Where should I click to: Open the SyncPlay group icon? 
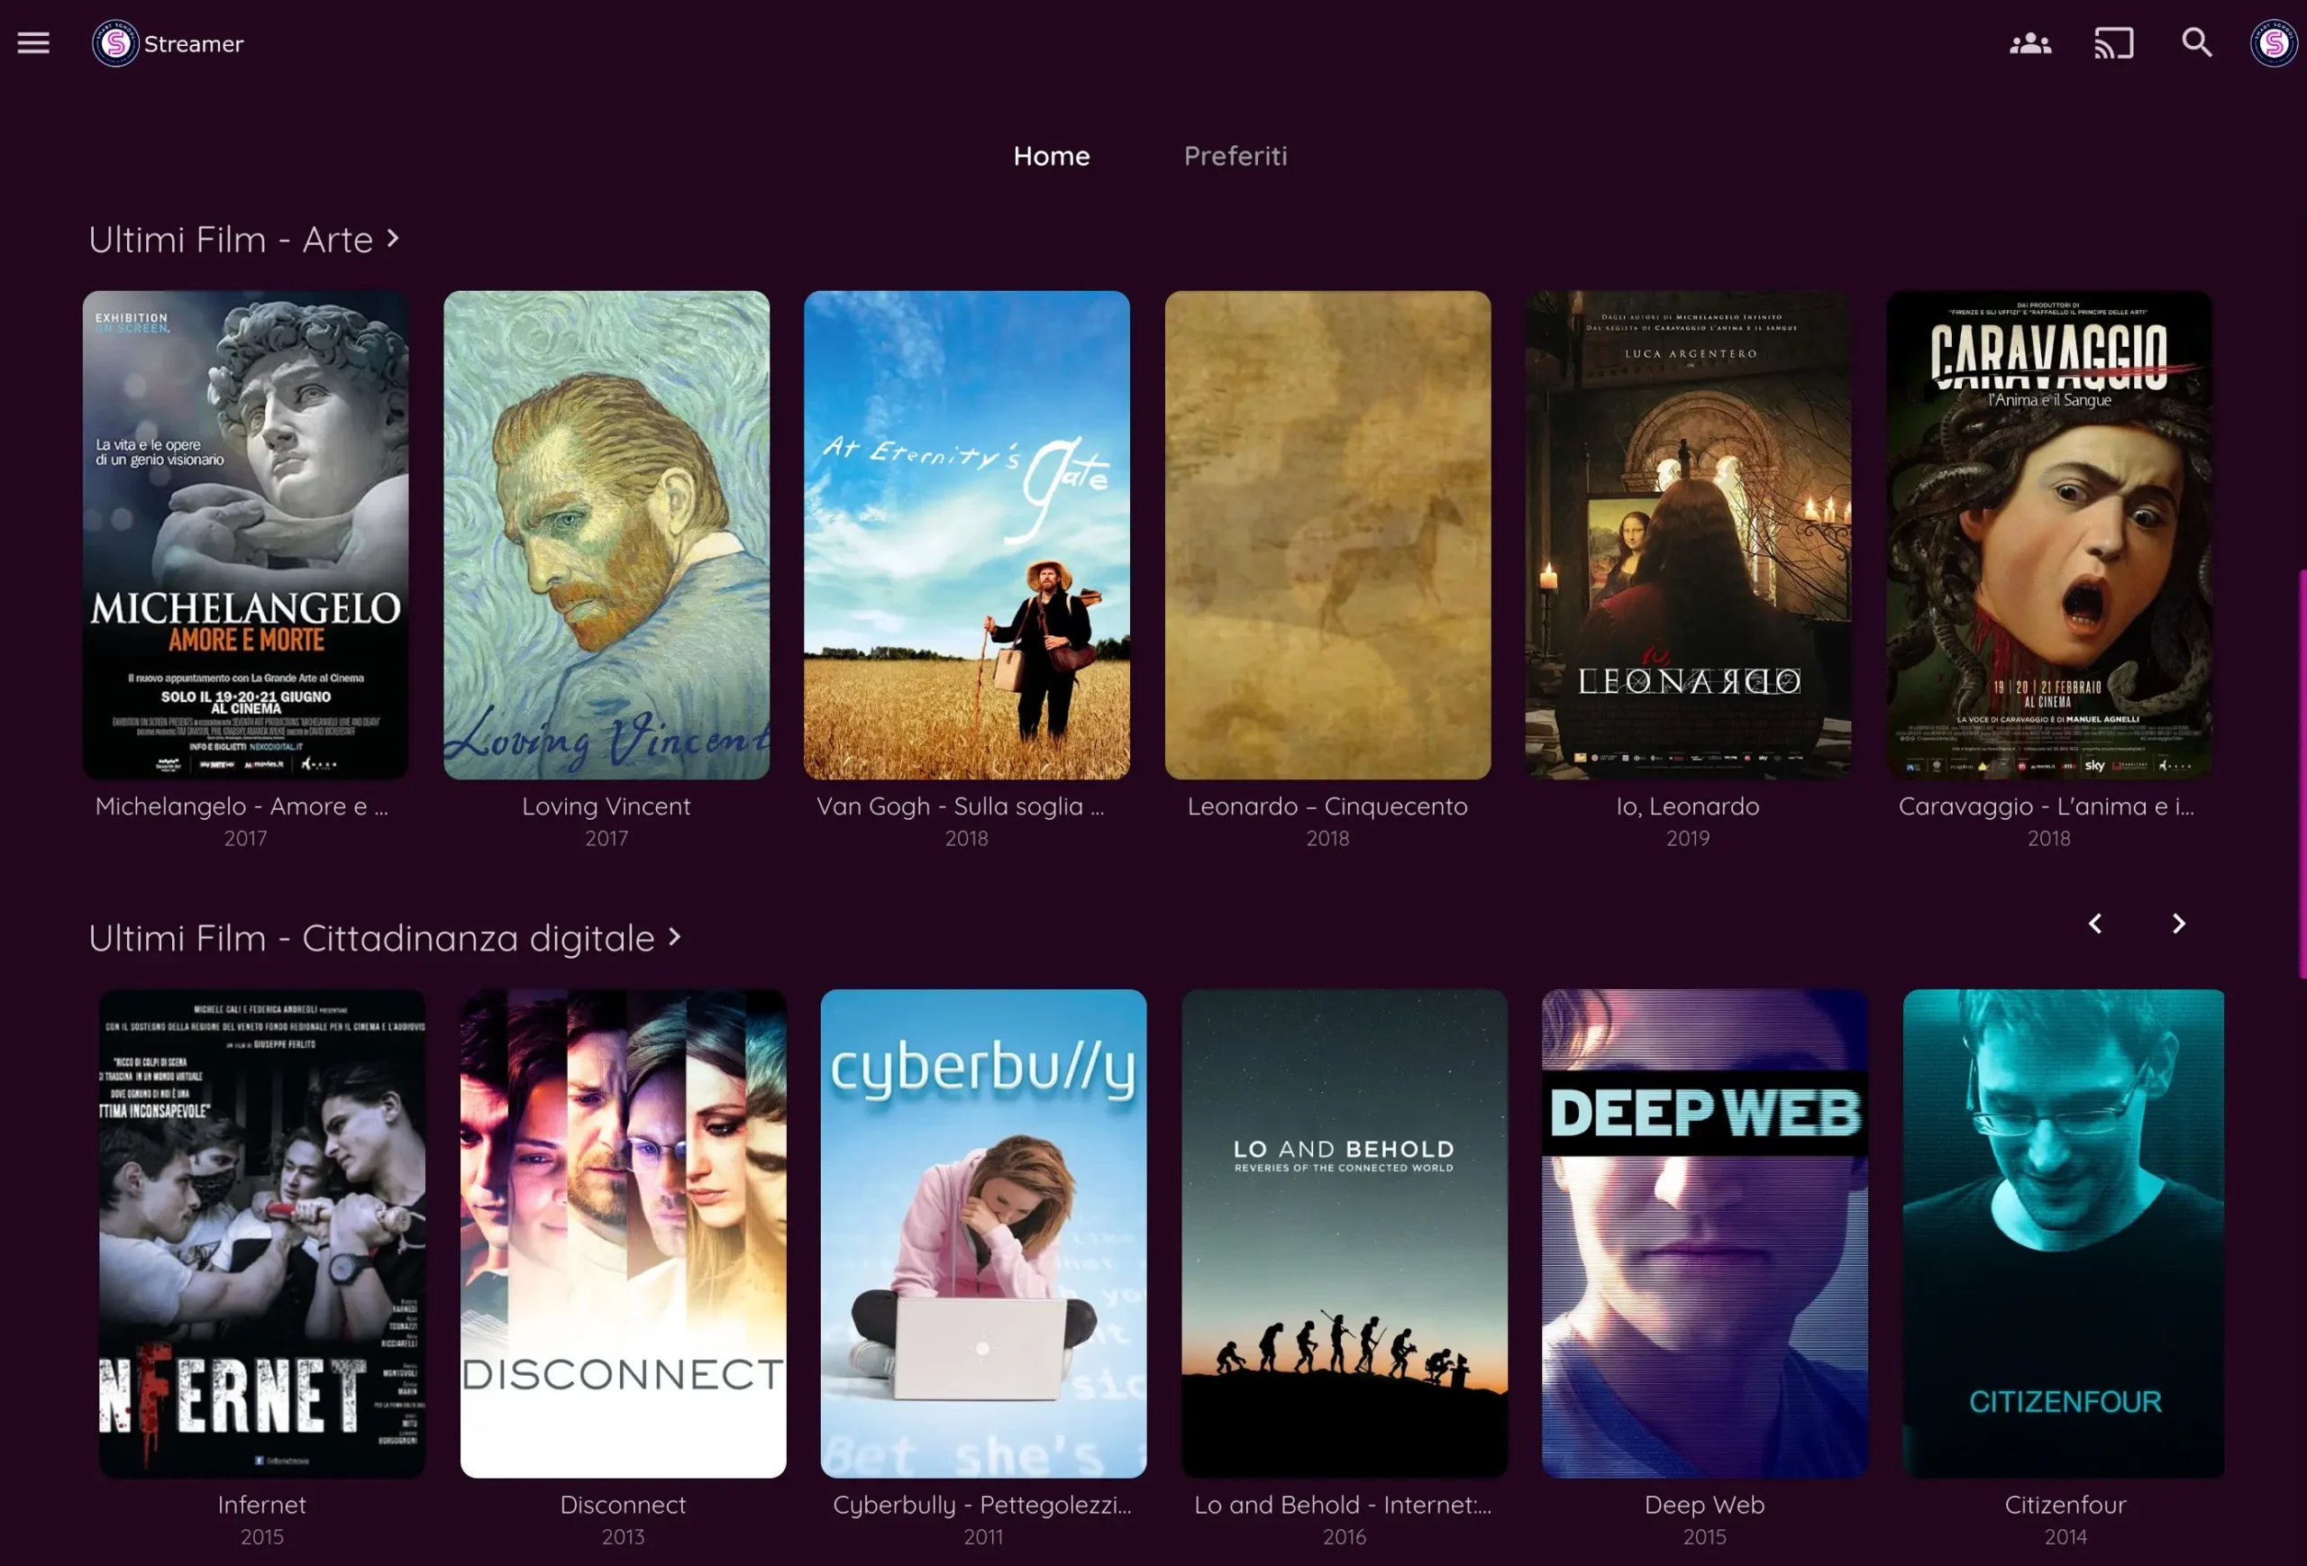pyautogui.click(x=2030, y=43)
